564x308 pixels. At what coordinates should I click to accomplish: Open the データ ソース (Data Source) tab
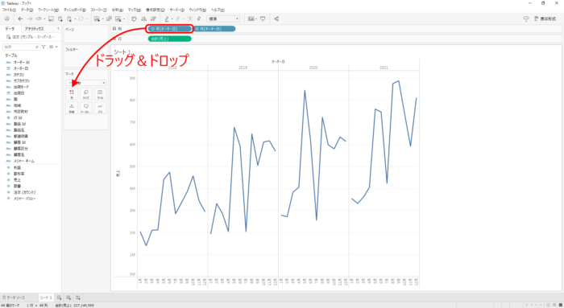point(14,298)
